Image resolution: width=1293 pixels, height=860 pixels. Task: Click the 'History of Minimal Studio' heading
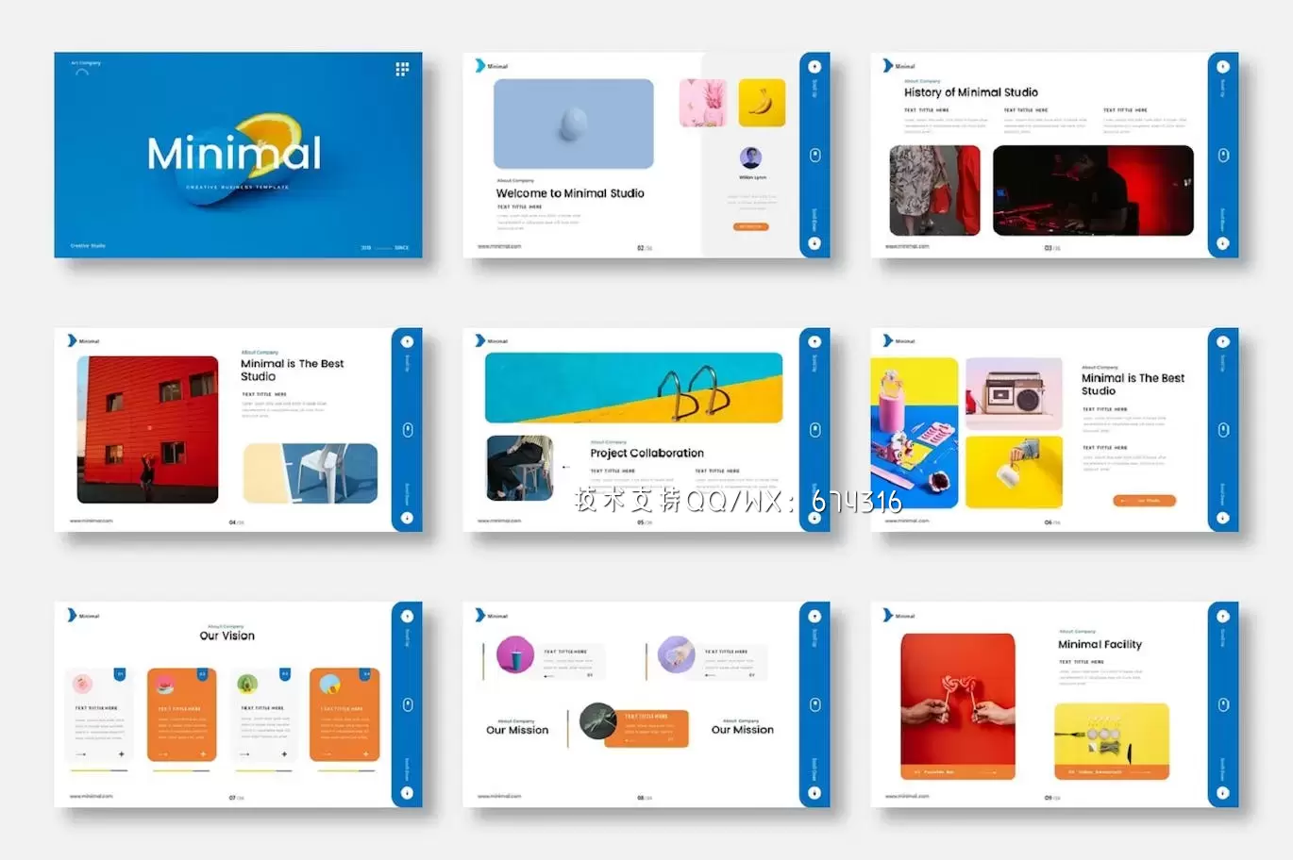(971, 92)
